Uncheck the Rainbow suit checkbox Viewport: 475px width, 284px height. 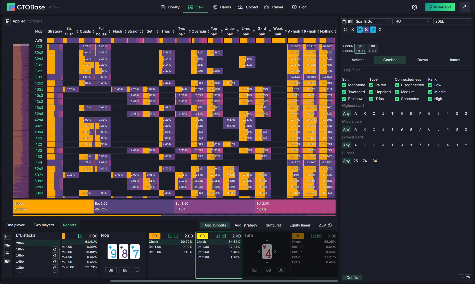click(x=344, y=99)
